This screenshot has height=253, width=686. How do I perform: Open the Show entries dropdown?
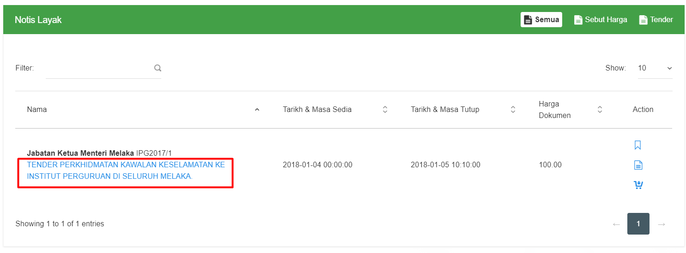(x=655, y=68)
